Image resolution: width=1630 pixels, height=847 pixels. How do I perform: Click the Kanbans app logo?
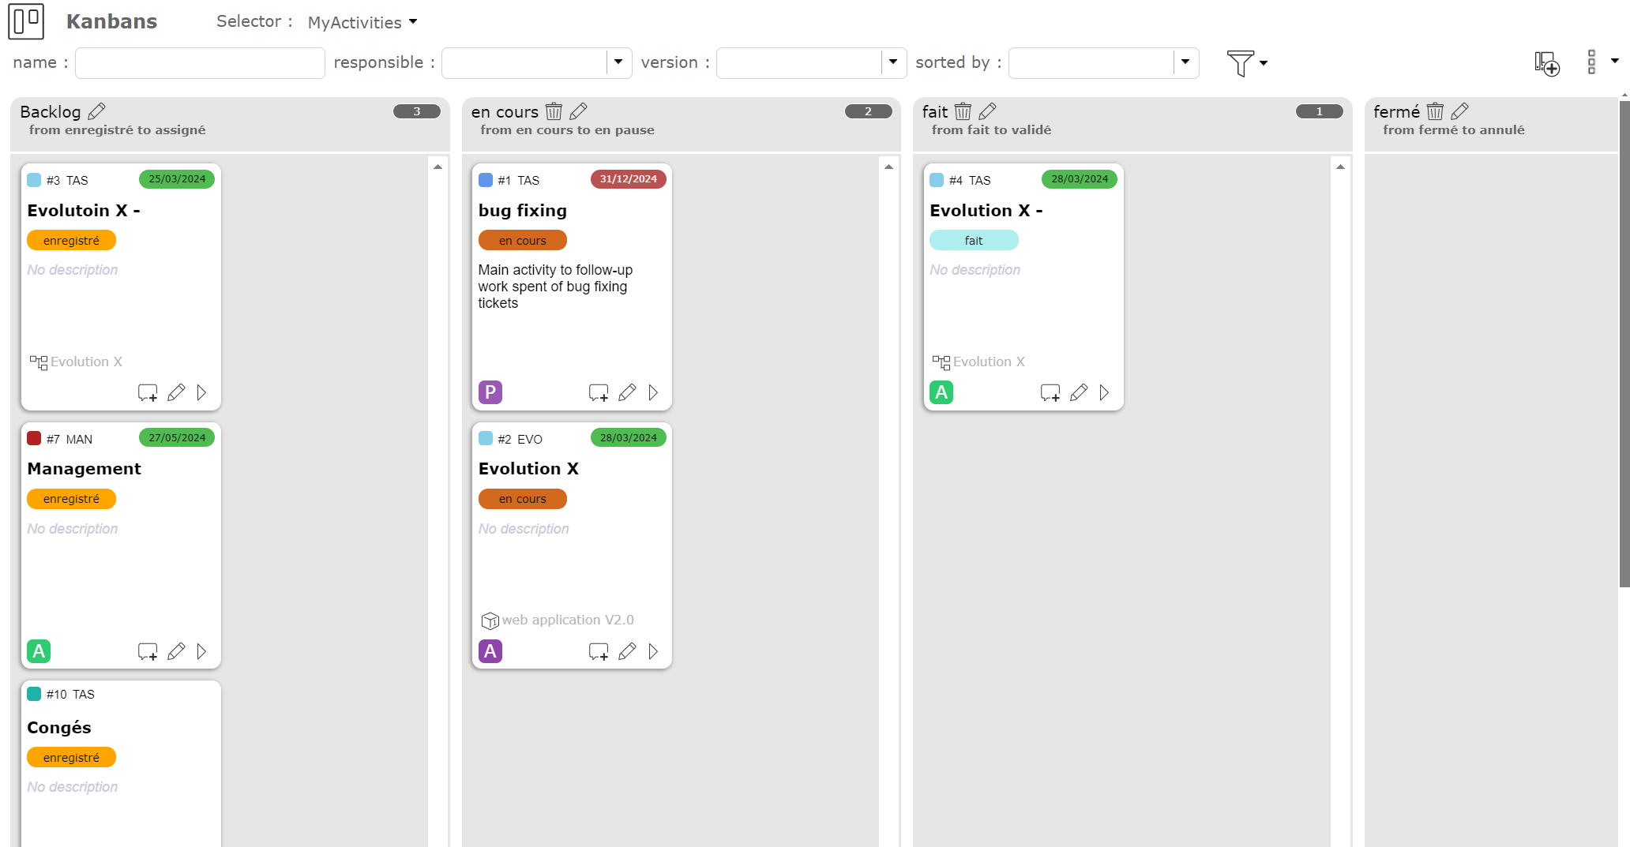(x=26, y=21)
